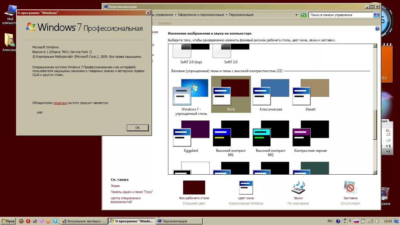Select the Desert theme
Image resolution: width=400 pixels, height=225 pixels.
pyautogui.click(x=310, y=95)
